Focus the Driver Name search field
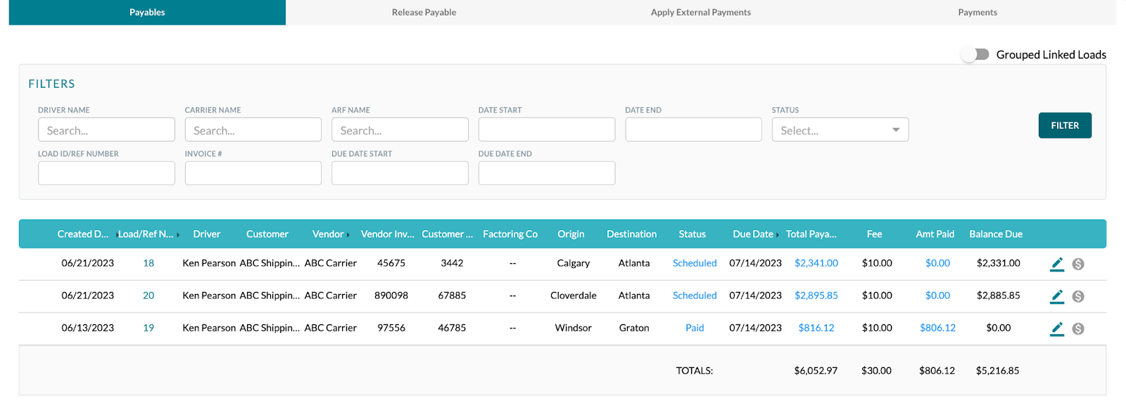This screenshot has height=406, width=1126. 106,130
